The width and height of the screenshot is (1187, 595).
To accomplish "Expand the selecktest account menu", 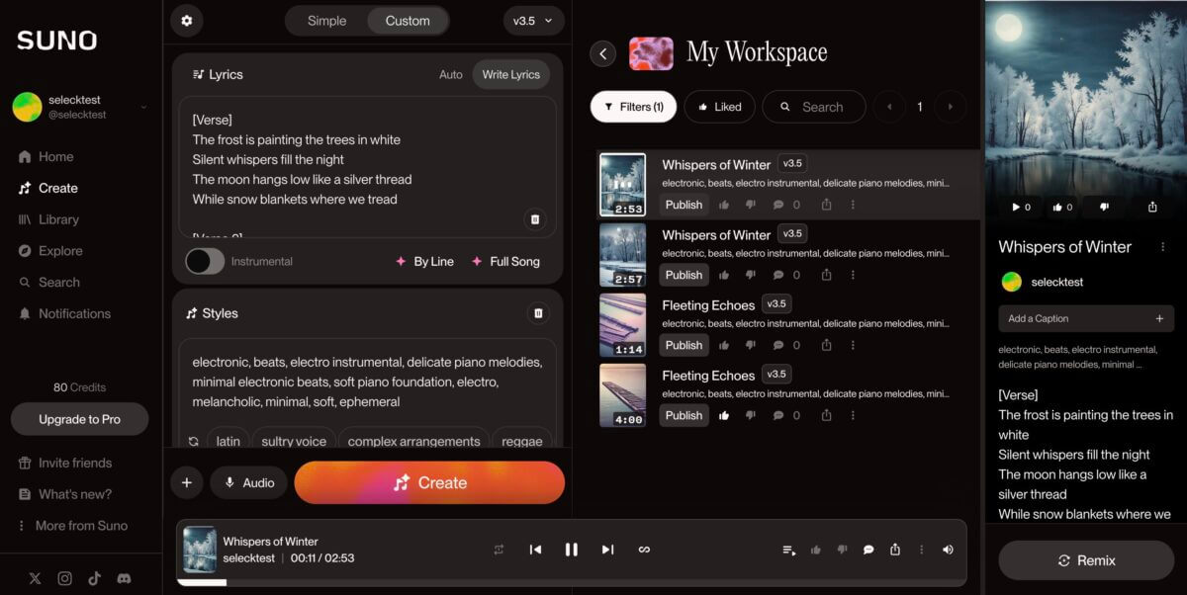I will [143, 107].
